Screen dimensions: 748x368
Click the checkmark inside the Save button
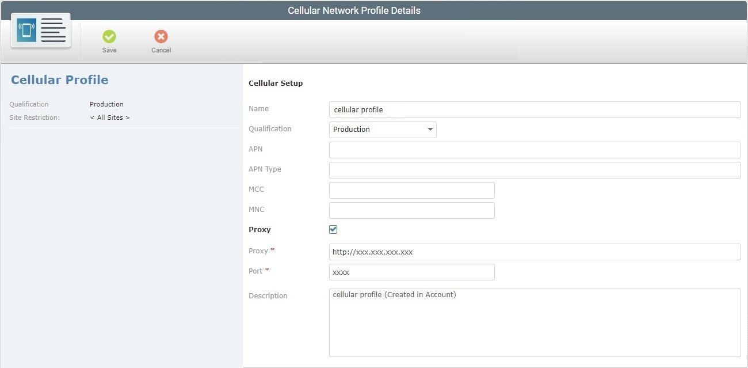coord(109,38)
